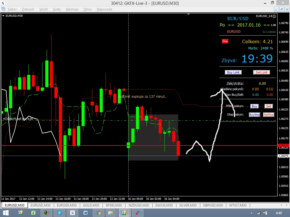290x217 pixels.
Task: Click the EA smiley face icon
Action: pyautogui.click(x=274, y=16)
